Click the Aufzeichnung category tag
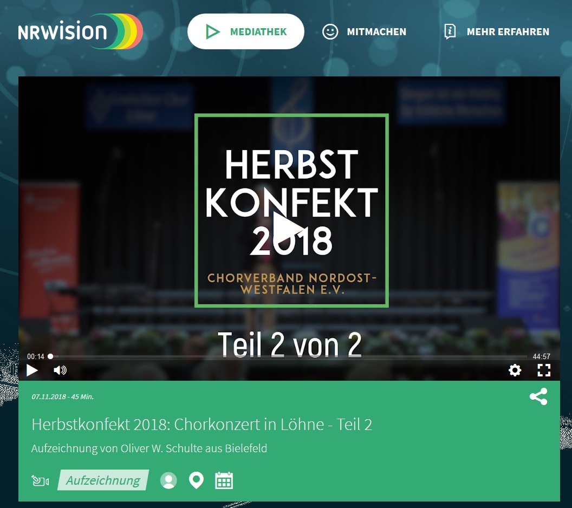The height and width of the screenshot is (508, 572). coord(103,480)
